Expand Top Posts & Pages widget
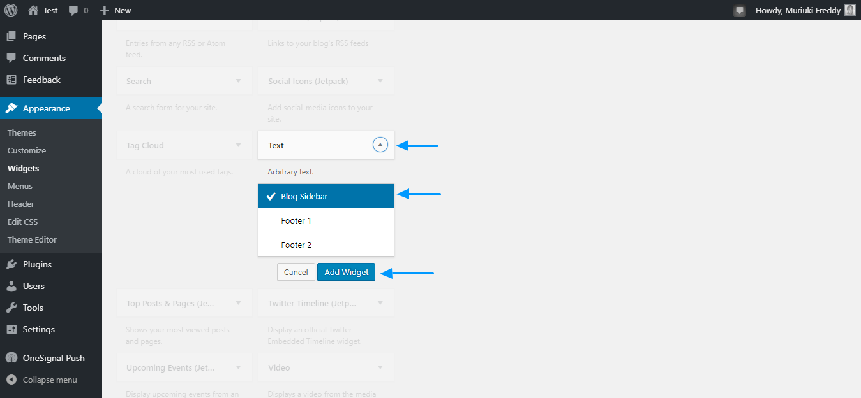 pyautogui.click(x=239, y=303)
